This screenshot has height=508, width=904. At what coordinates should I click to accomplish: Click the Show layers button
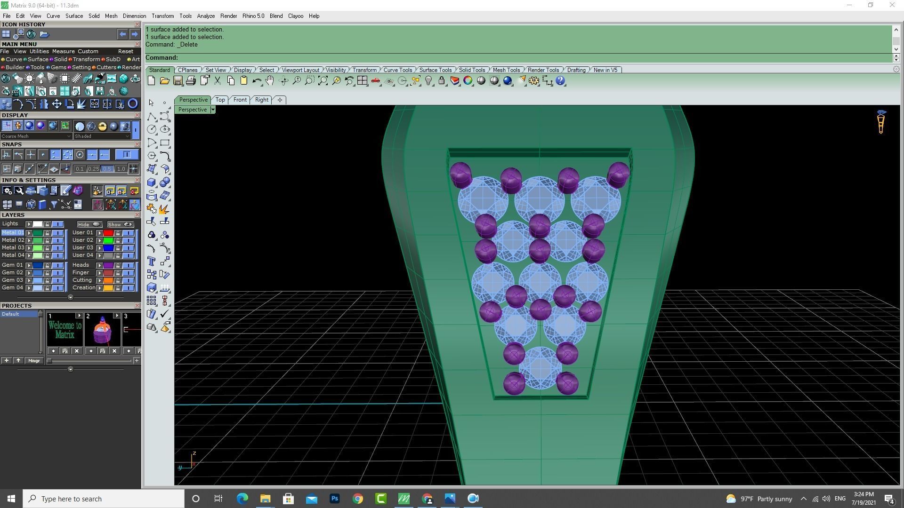tap(120, 224)
